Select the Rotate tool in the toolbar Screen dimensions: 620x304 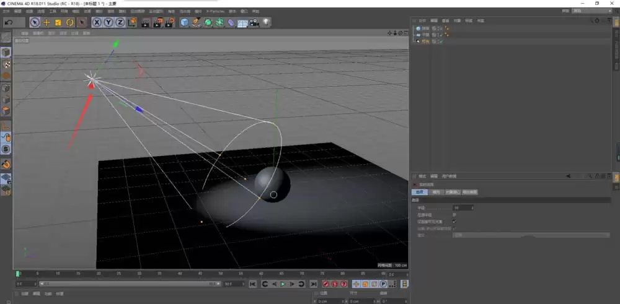(69, 22)
